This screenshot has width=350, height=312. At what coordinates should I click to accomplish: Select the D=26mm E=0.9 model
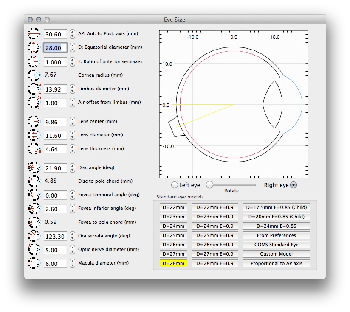[215, 245]
